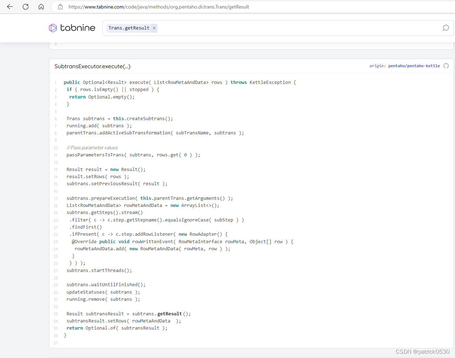
Task: Select the SubtransExecutor.execute(...) snippet title
Action: 92,66
